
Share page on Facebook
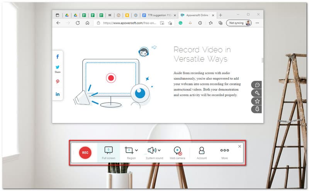[58, 57]
